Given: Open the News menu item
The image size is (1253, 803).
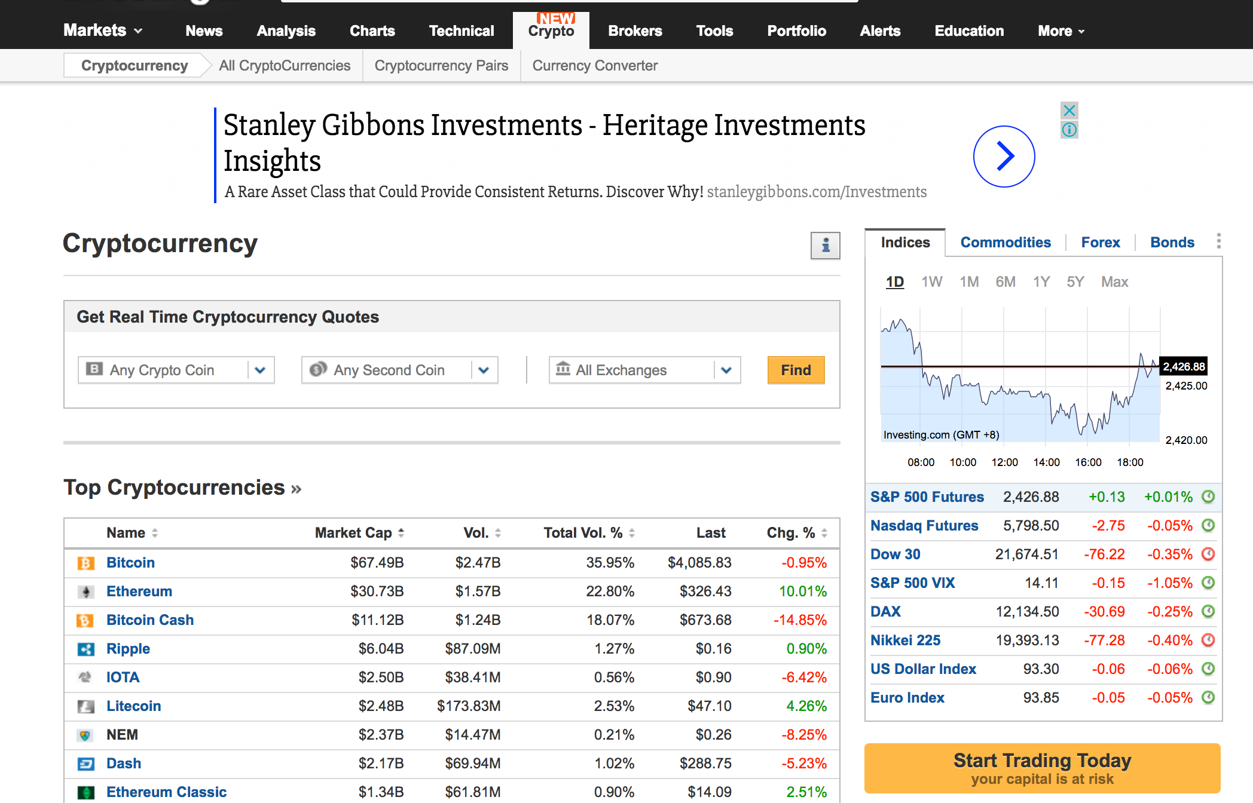Looking at the screenshot, I should click(x=204, y=30).
